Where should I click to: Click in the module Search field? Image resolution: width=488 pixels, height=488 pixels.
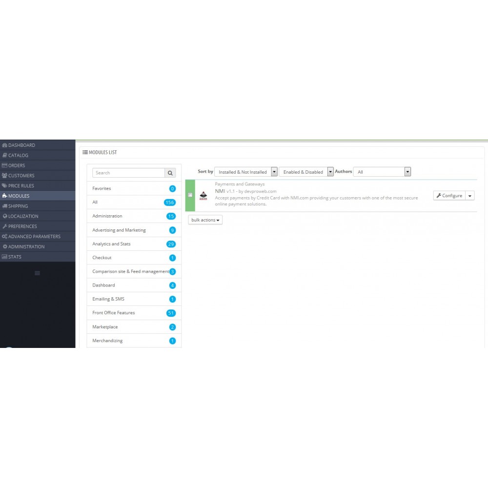point(128,173)
